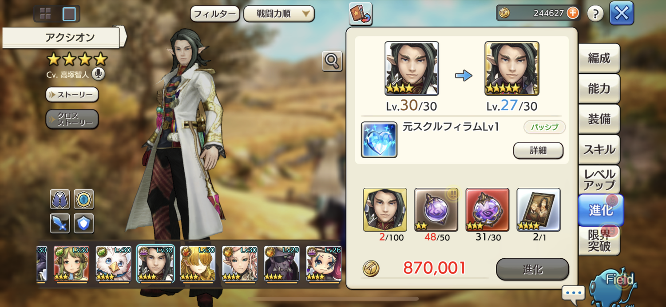Switch to single view layout

pyautogui.click(x=69, y=14)
